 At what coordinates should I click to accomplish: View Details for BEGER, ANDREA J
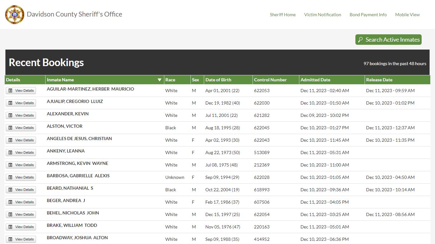click(x=21, y=202)
